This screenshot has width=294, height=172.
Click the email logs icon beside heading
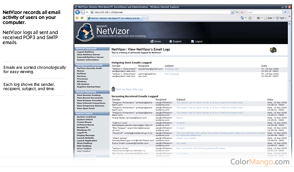pyautogui.click(x=273, y=50)
